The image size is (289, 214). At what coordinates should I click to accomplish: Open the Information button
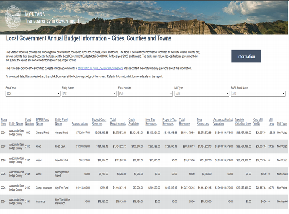pos(246,56)
